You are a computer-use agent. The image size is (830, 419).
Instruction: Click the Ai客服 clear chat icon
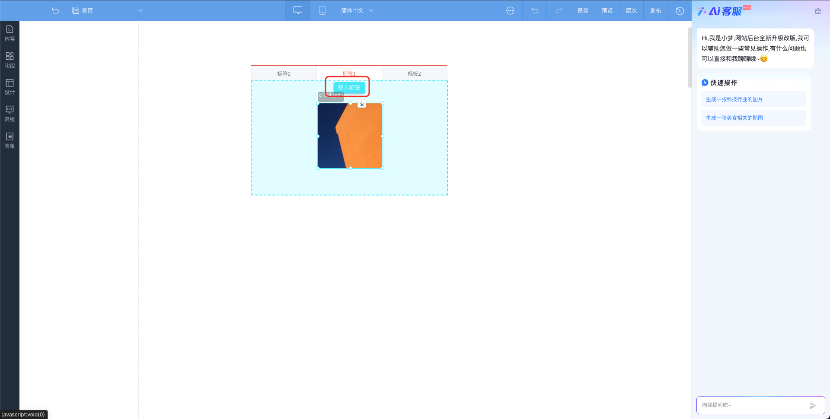[x=817, y=11]
